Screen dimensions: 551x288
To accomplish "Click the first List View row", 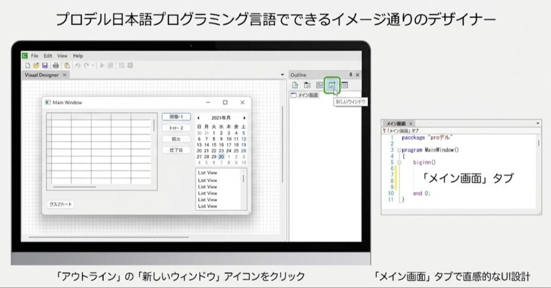I will pyautogui.click(x=218, y=173).
